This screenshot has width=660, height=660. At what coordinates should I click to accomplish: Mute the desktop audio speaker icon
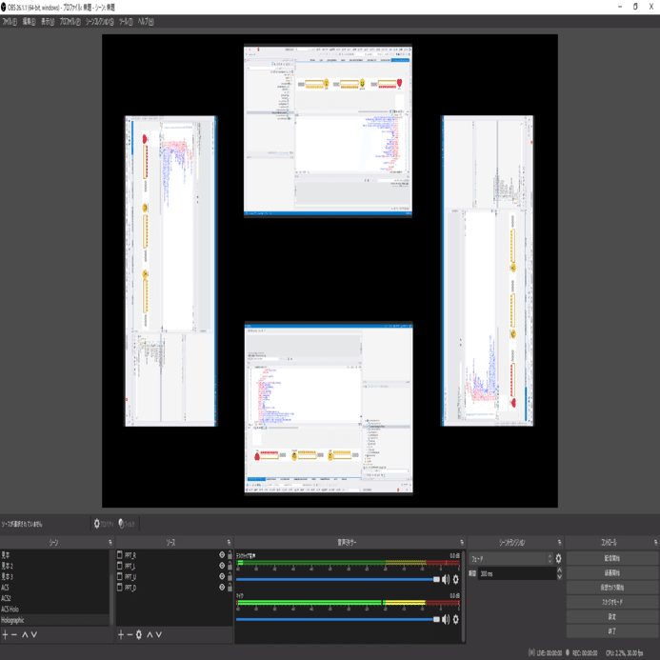coord(446,580)
